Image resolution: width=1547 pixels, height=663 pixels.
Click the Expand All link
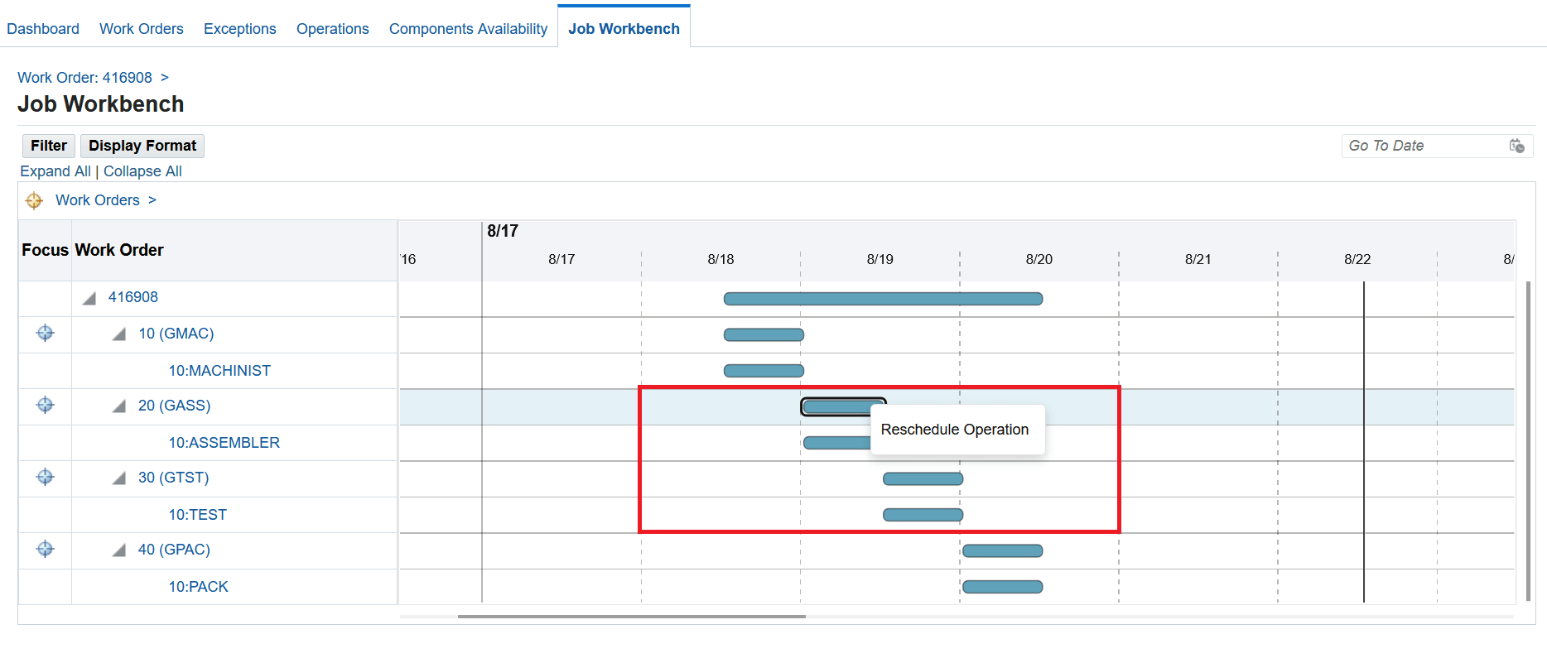pyautogui.click(x=55, y=171)
